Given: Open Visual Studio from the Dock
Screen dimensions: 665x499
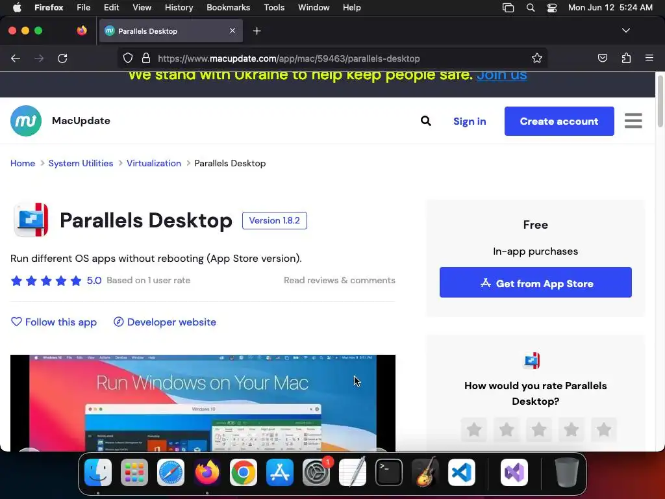Looking at the screenshot, I should click(x=514, y=472).
